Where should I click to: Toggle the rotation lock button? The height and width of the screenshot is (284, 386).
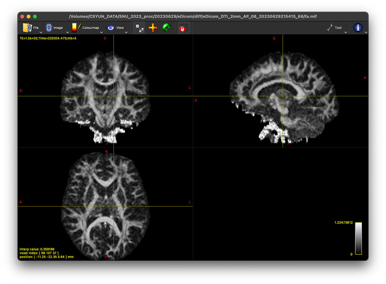click(183, 27)
